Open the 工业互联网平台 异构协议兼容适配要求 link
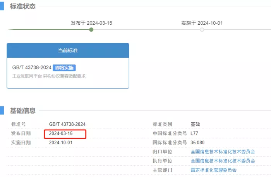Screen dimensions: 271x177 pos(49,76)
